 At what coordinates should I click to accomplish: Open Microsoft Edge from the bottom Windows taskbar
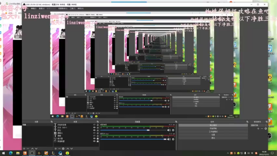(11, 153)
